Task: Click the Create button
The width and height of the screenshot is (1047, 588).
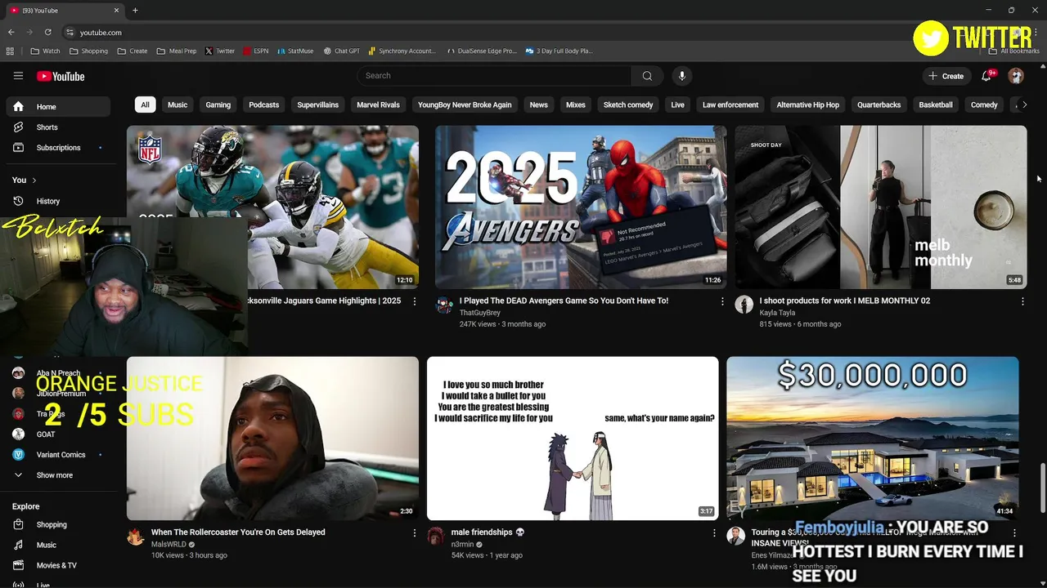Action: point(946,76)
